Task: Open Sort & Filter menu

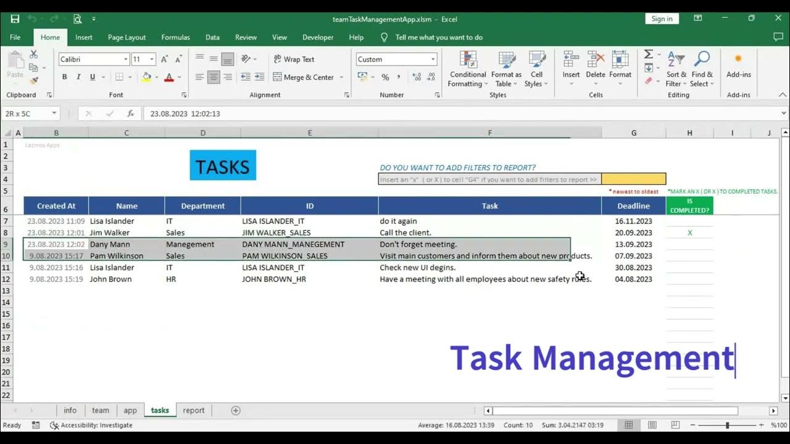Action: tap(676, 70)
